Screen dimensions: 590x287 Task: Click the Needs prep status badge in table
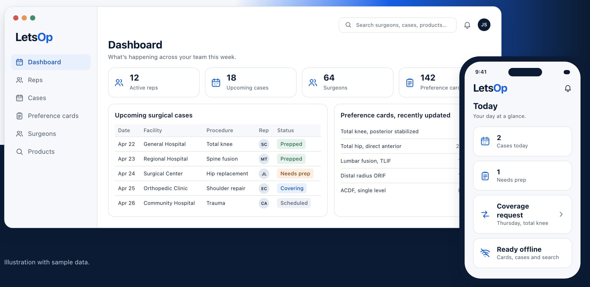(295, 174)
